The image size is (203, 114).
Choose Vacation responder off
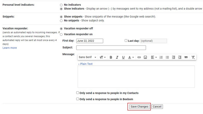pyautogui.click(x=61, y=28)
